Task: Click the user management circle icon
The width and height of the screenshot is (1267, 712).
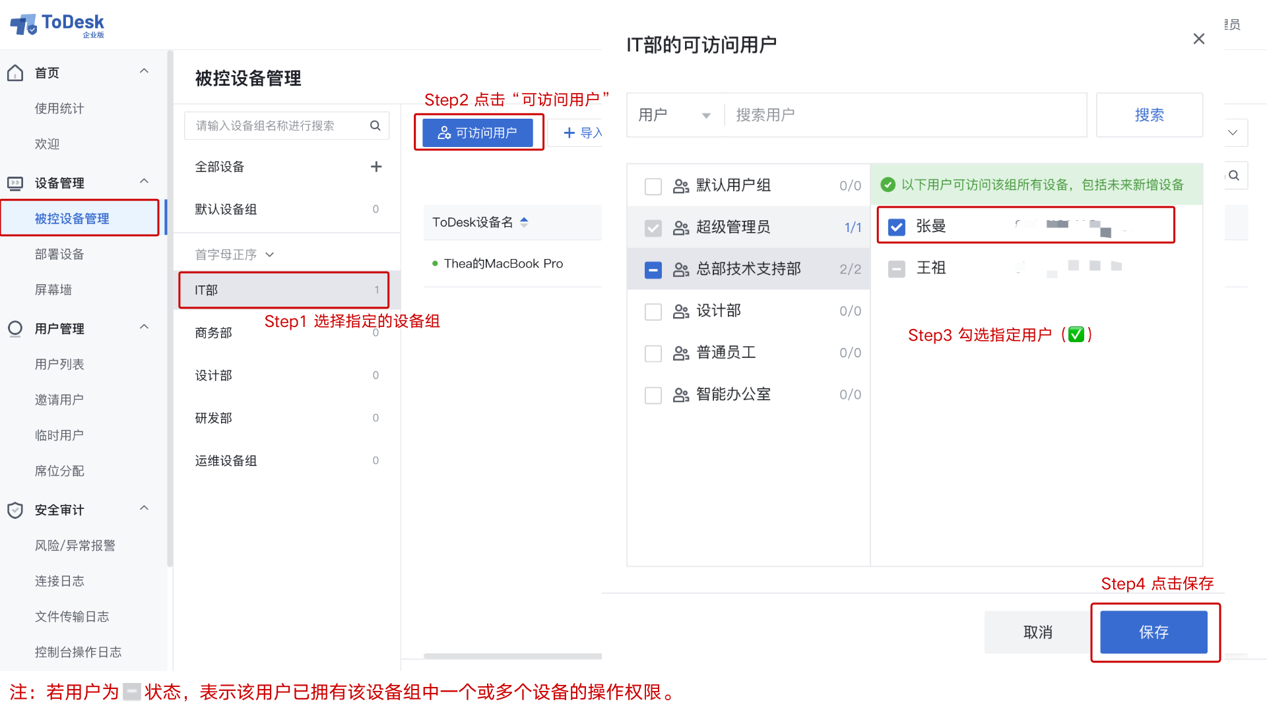Action: click(x=15, y=328)
